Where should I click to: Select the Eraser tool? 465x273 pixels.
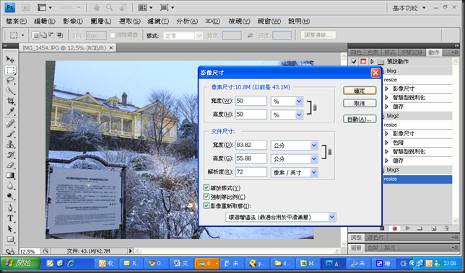click(10, 165)
